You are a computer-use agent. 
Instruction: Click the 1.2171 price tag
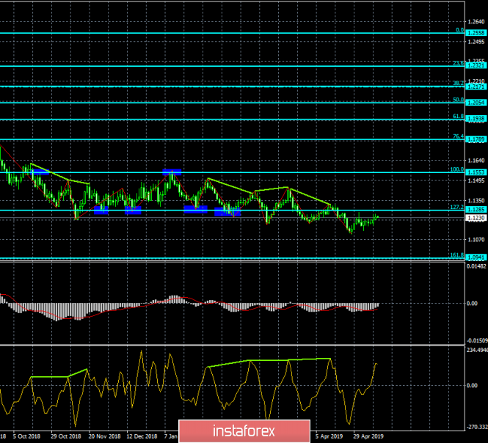476,87
